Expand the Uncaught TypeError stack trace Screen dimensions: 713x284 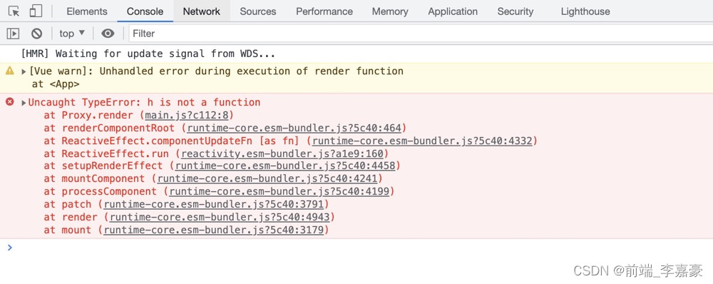(x=24, y=103)
